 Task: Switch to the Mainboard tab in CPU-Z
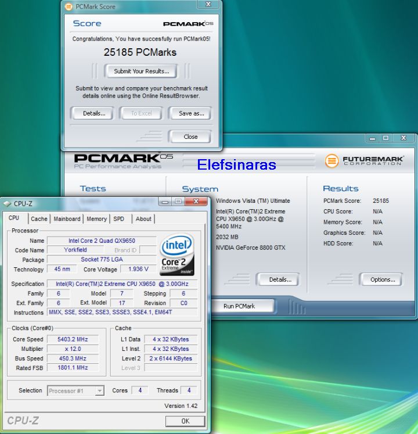(67, 218)
